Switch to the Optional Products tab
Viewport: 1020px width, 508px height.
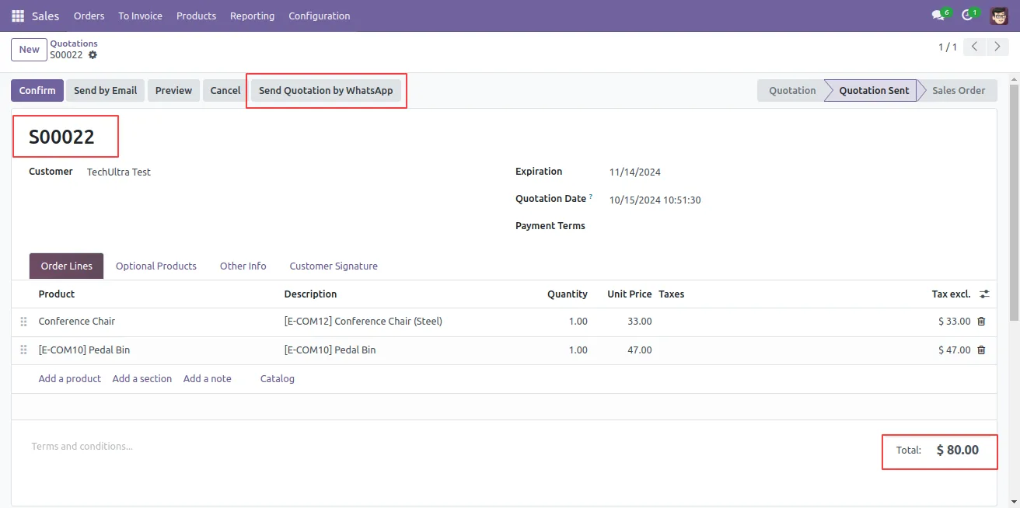(156, 266)
